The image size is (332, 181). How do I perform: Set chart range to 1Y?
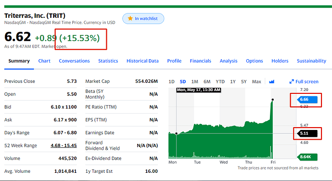point(233,82)
